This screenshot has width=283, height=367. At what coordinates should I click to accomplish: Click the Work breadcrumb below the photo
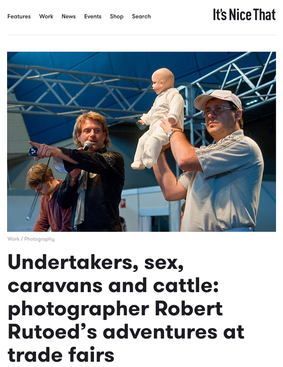[13, 239]
